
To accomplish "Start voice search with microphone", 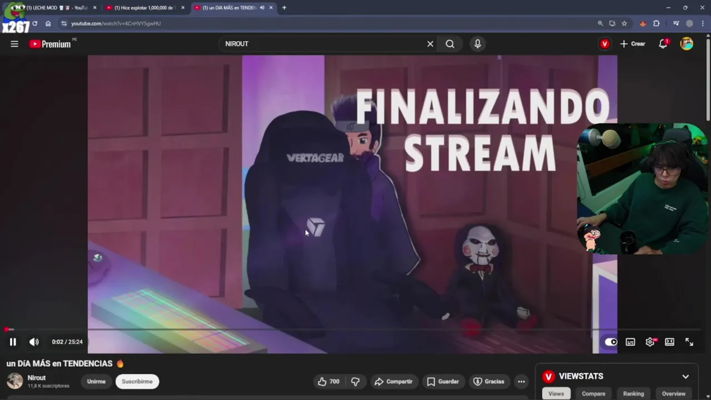I will pyautogui.click(x=478, y=44).
